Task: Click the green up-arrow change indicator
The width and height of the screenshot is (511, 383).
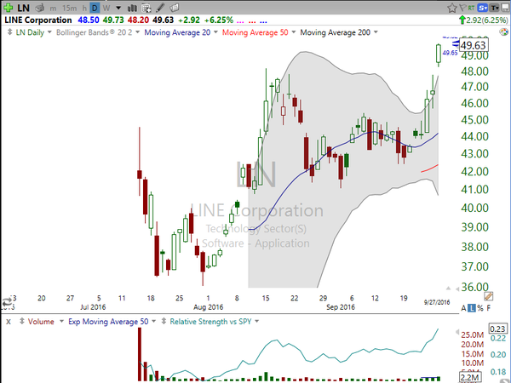Action: [x=462, y=20]
